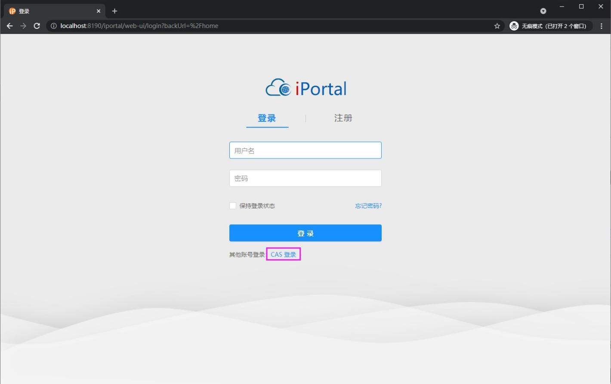Select the 登录 tab heading

click(x=267, y=118)
